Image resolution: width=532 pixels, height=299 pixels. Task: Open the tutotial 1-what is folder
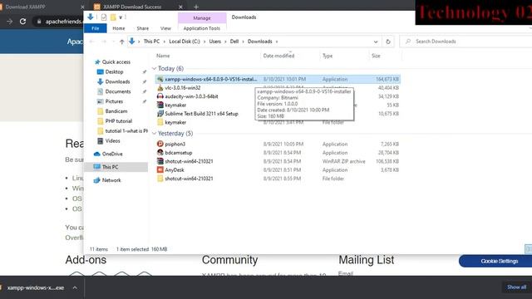(x=126, y=131)
